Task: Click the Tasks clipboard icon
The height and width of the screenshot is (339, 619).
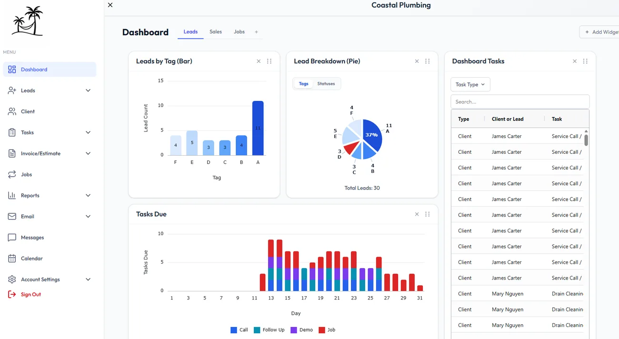Action: [12, 132]
